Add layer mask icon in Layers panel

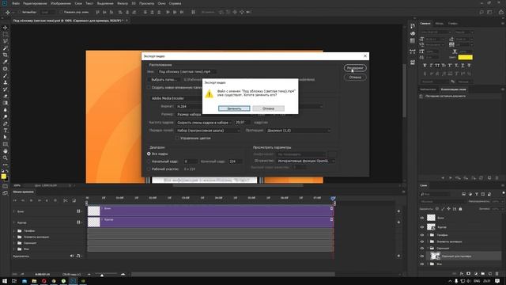point(469,274)
